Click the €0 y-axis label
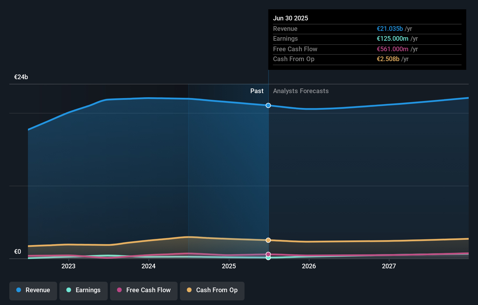Screen dimensions: 478x305 [x=18, y=252]
